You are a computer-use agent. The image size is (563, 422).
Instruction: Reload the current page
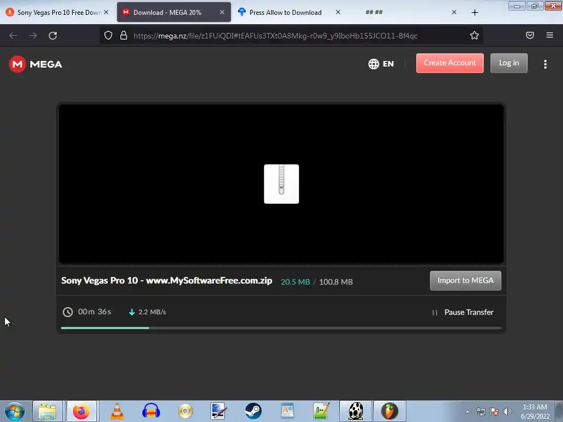[53, 36]
